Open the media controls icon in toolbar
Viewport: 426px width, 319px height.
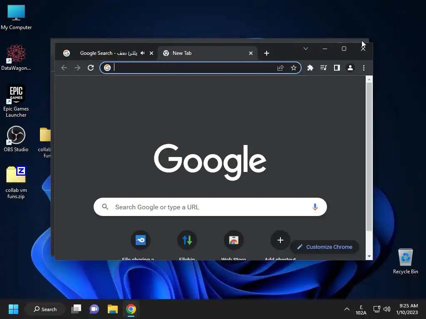tap(324, 68)
